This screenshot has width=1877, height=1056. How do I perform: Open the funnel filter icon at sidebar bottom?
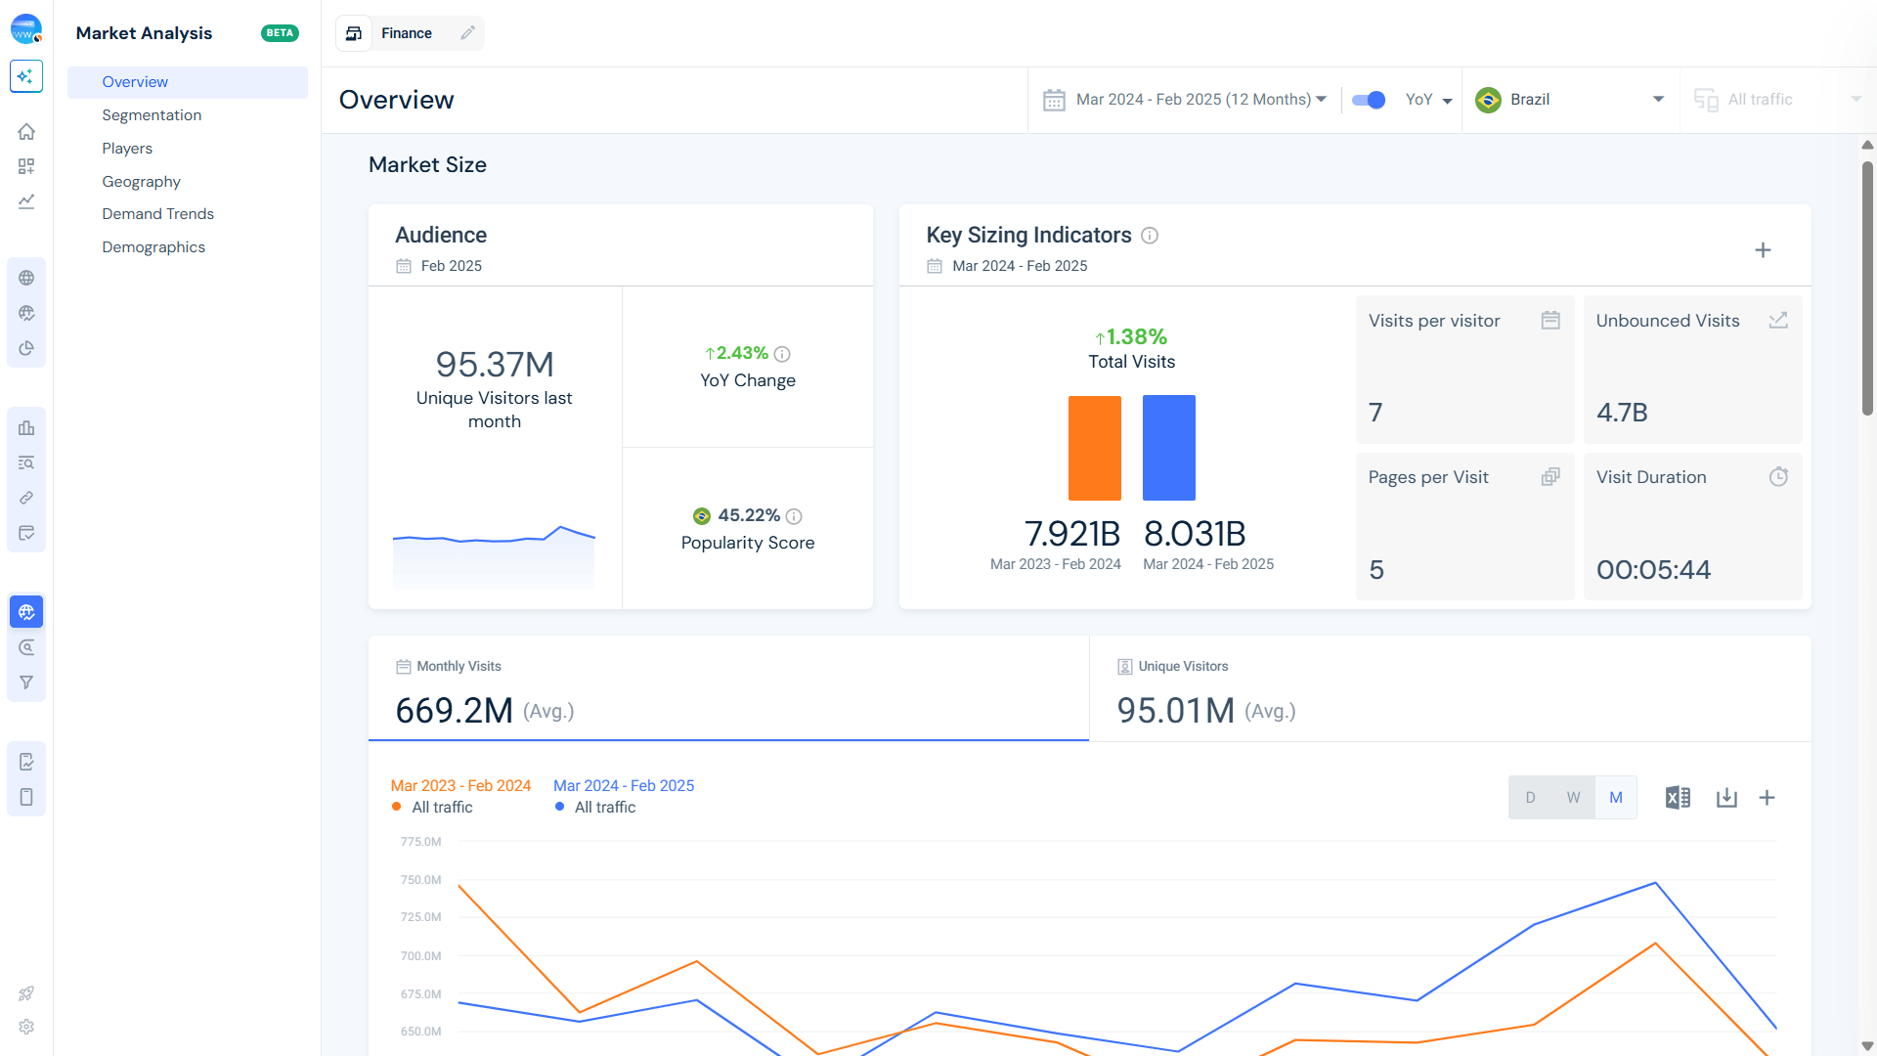click(26, 682)
